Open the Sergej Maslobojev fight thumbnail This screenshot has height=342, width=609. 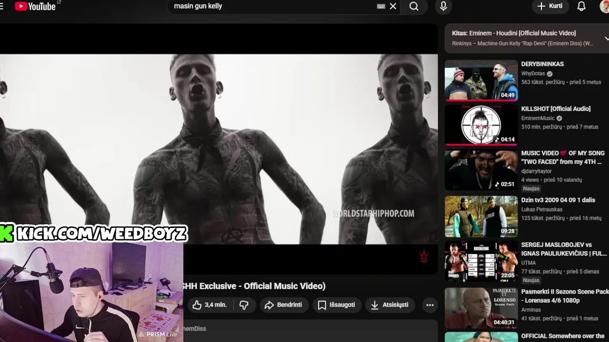pyautogui.click(x=481, y=261)
